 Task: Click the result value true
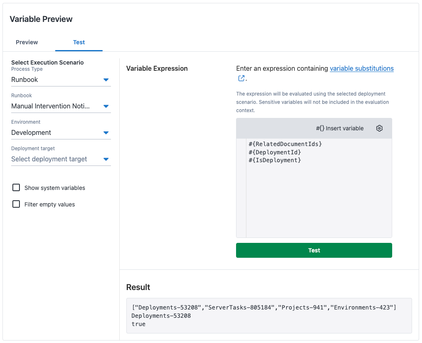tap(138, 324)
